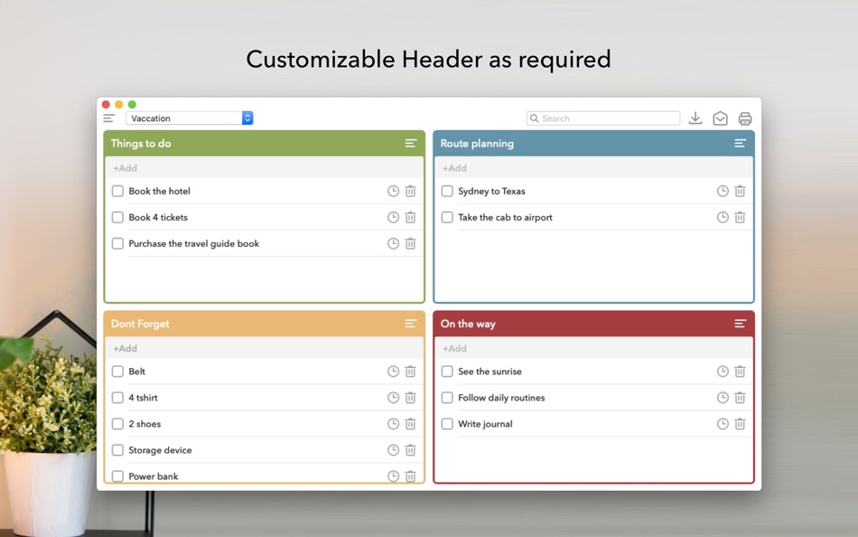Screen dimensions: 858x537
Task: Delete Book 4 tickets task
Action: 410,218
